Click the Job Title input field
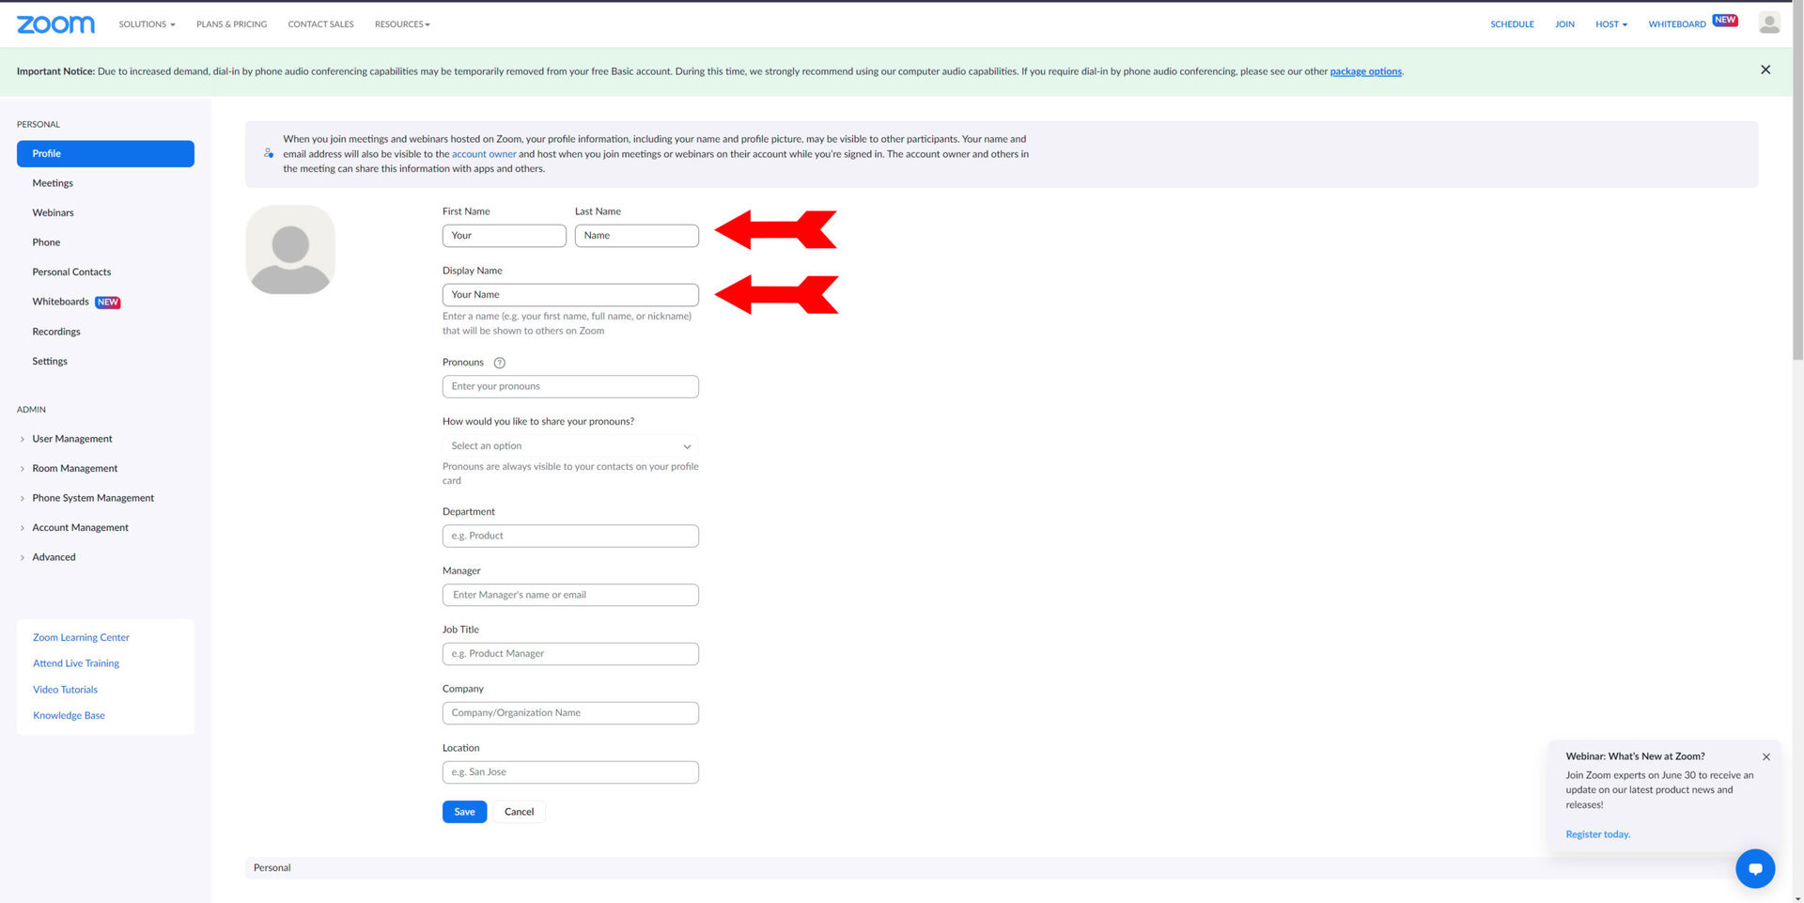The width and height of the screenshot is (1804, 903). pos(570,654)
